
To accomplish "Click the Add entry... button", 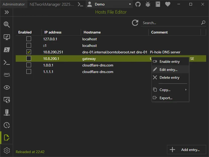I will click(186, 150).
